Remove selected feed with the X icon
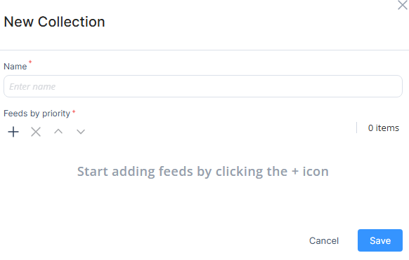Screen dimensions: 409x260 [x=36, y=132]
